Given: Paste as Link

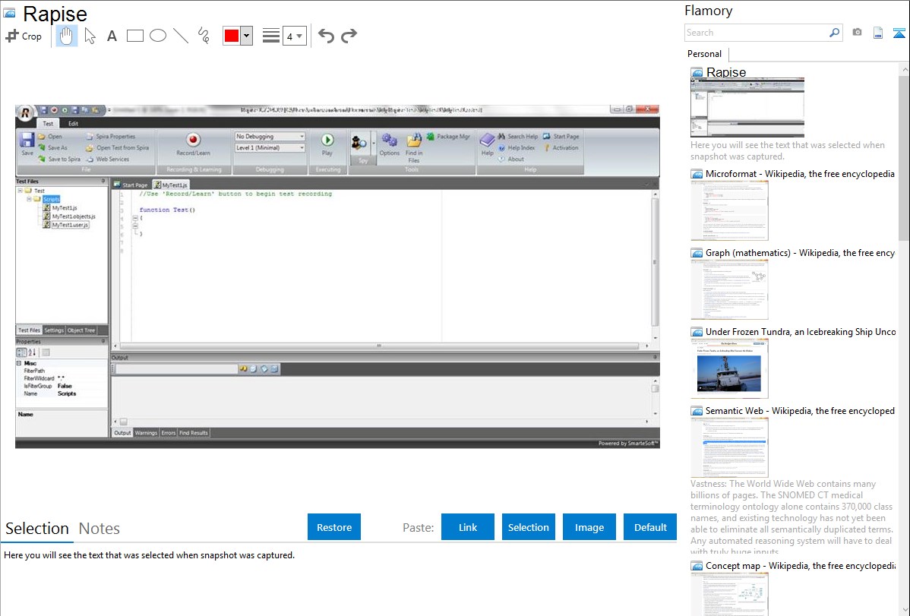Looking at the screenshot, I should 468,527.
